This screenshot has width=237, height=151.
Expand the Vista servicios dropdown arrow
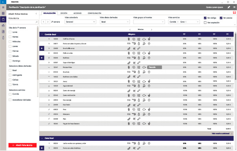[x=198, y=22]
